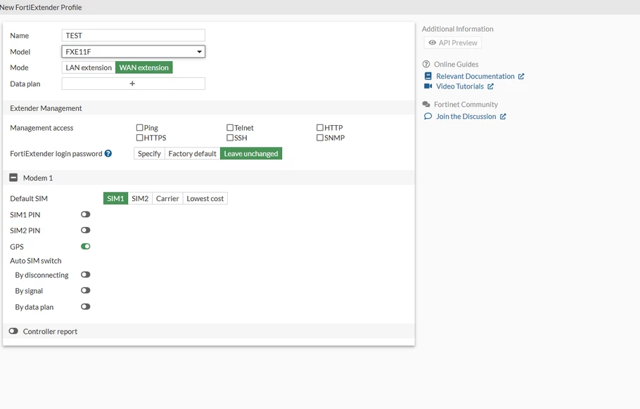Select WAN extension mode
Screen dimensions: 640x409
click(143, 67)
